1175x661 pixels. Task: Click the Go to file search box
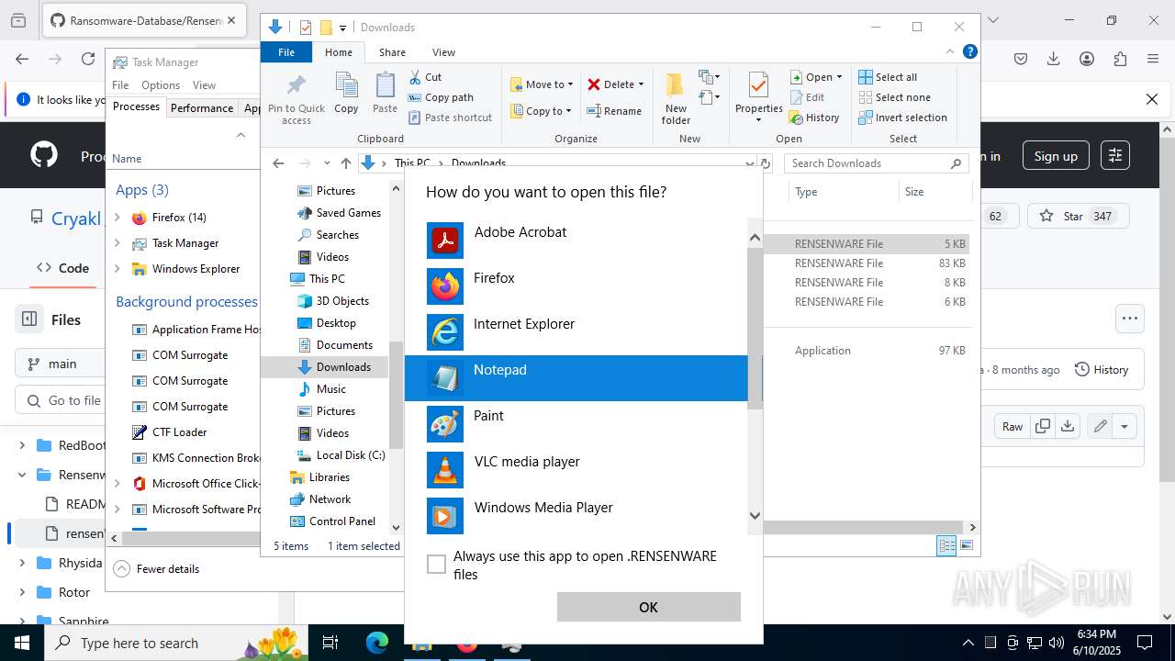(62, 400)
